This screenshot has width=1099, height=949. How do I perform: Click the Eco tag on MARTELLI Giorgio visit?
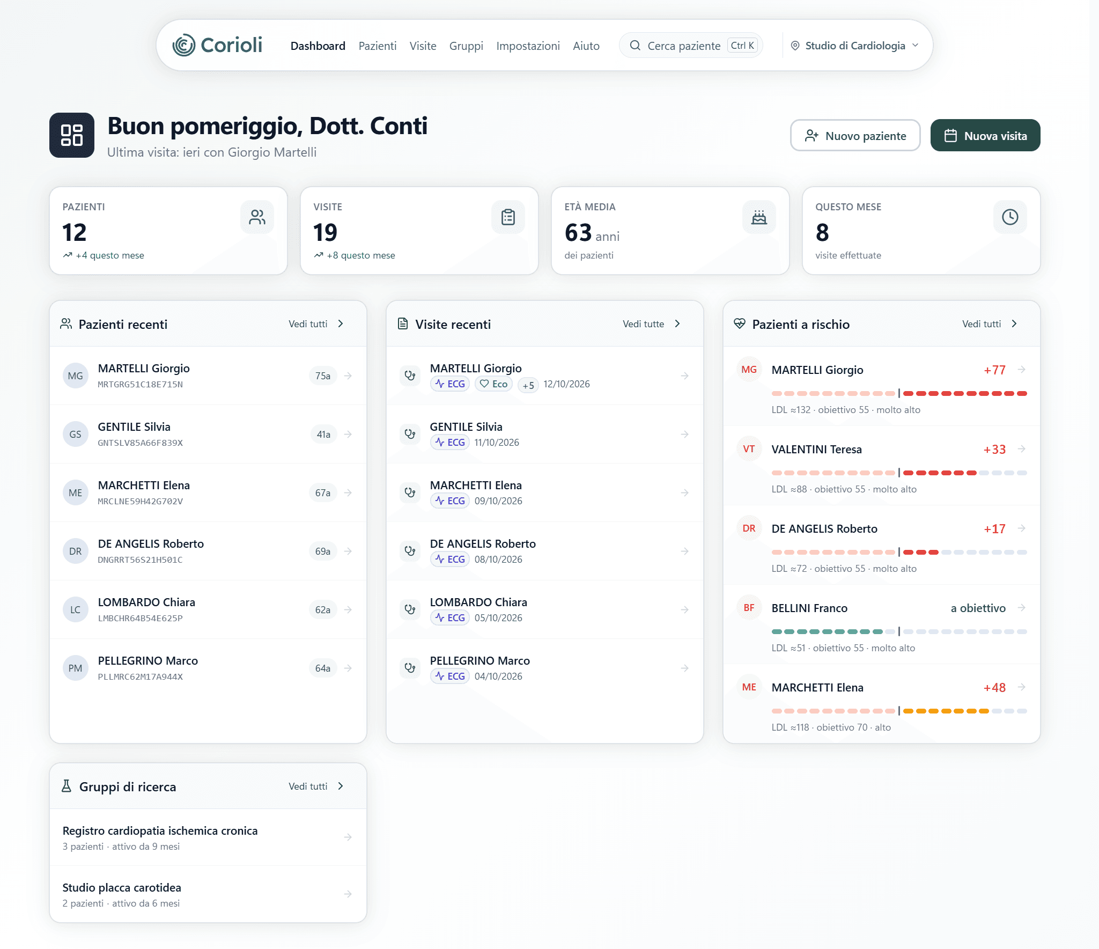pyautogui.click(x=493, y=384)
